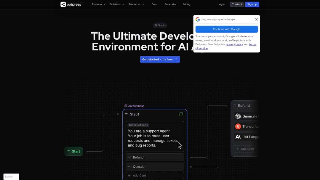
Task: Click the Sign up button
Action: (x=252, y=4)
